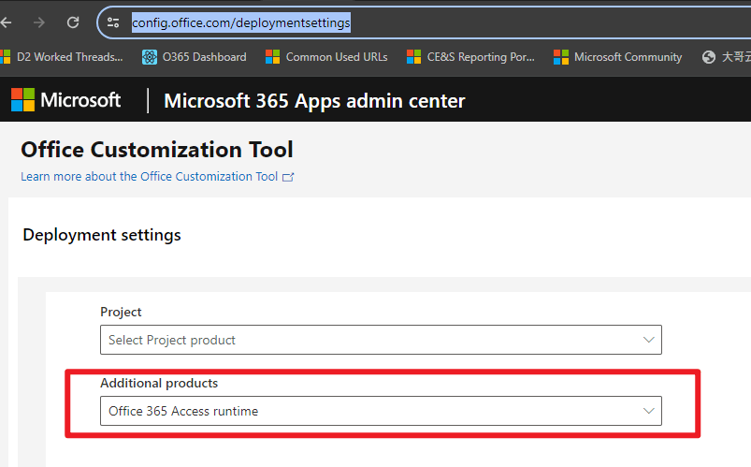Open the O365 Dashboard bookmark
The height and width of the screenshot is (467, 751).
point(195,57)
